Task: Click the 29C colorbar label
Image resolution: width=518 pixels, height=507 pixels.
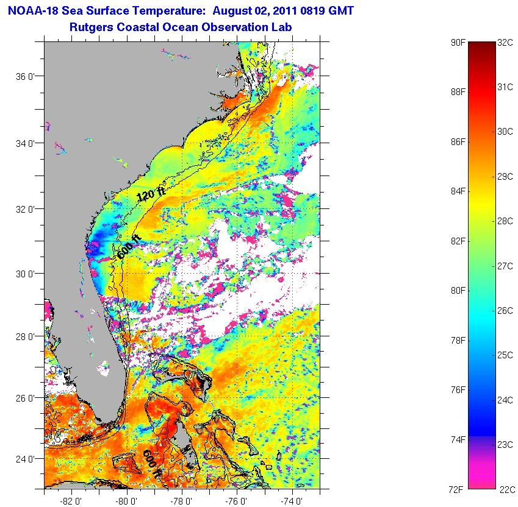Action: coord(505,177)
